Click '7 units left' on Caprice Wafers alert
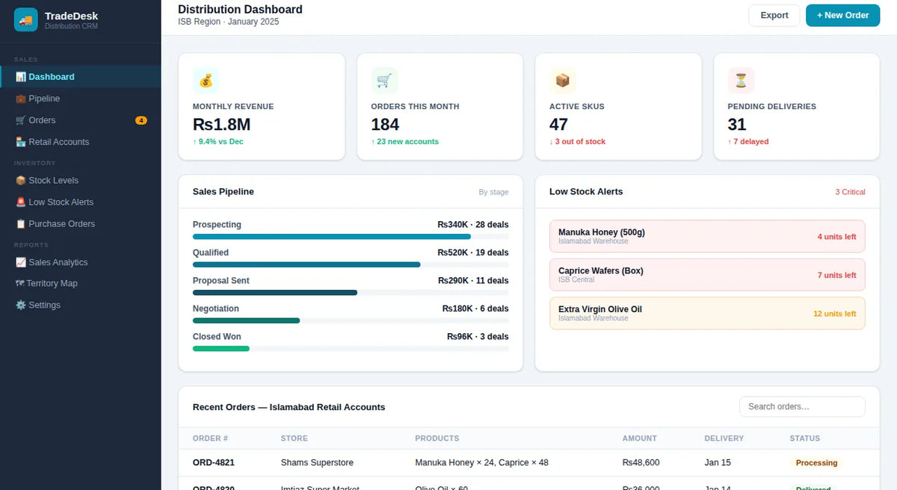Screen dimensions: 897x490 tap(836, 276)
